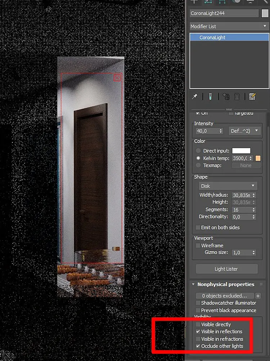Select the Texmap radio option

click(198, 165)
